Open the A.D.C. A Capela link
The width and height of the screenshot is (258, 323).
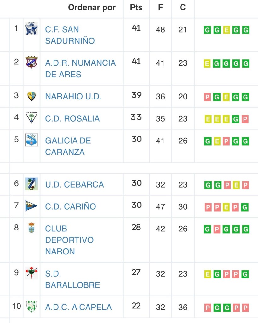(x=78, y=307)
